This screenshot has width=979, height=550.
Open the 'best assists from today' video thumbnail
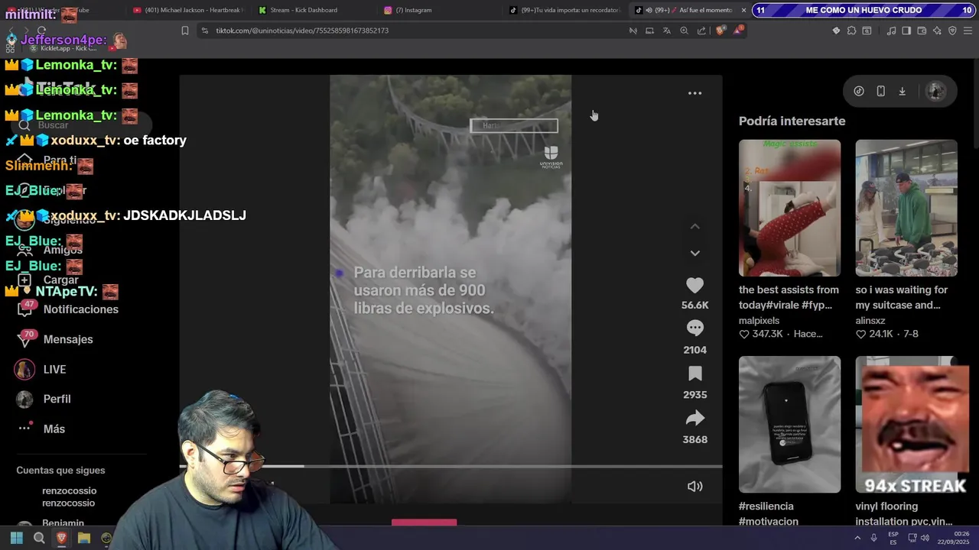pos(789,208)
